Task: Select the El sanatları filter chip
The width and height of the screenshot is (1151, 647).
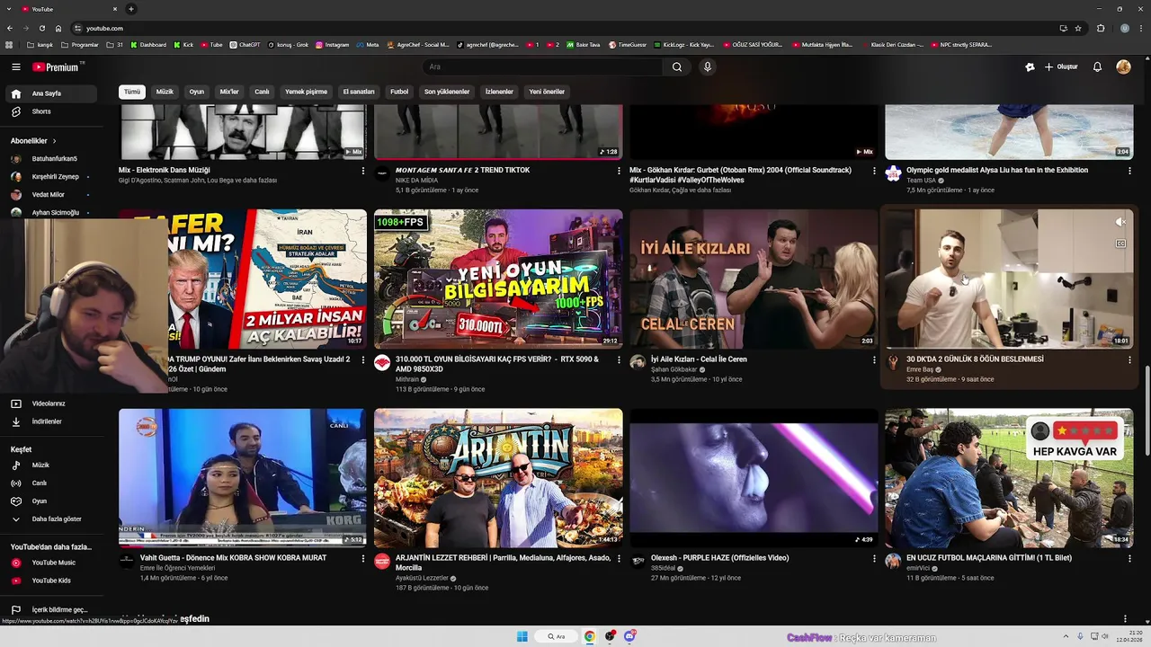Action: (x=359, y=92)
